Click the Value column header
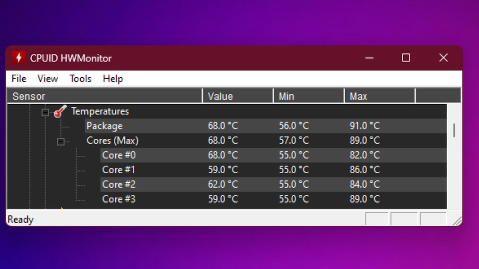 238,96
